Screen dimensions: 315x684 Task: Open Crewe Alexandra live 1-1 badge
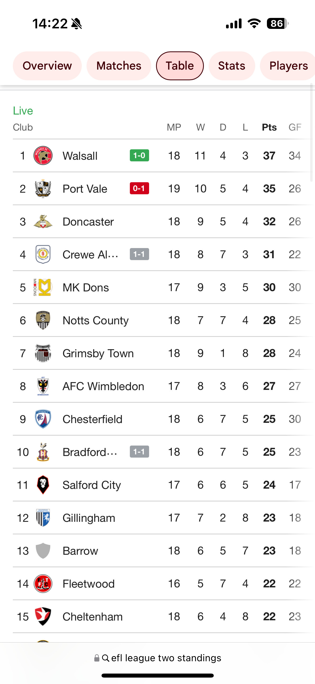[x=139, y=254]
